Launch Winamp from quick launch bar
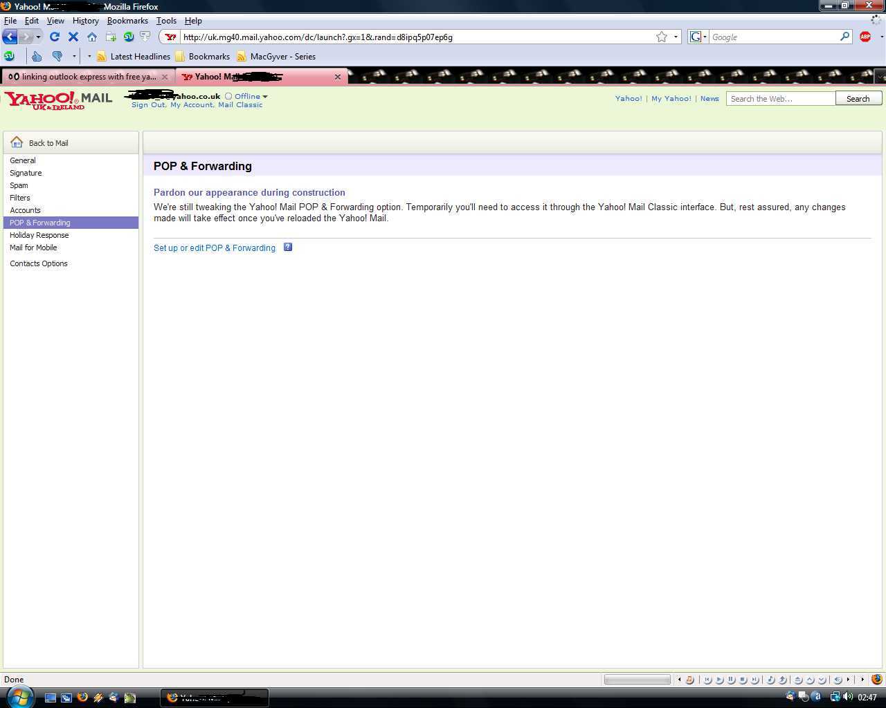The width and height of the screenshot is (886, 708). click(98, 697)
